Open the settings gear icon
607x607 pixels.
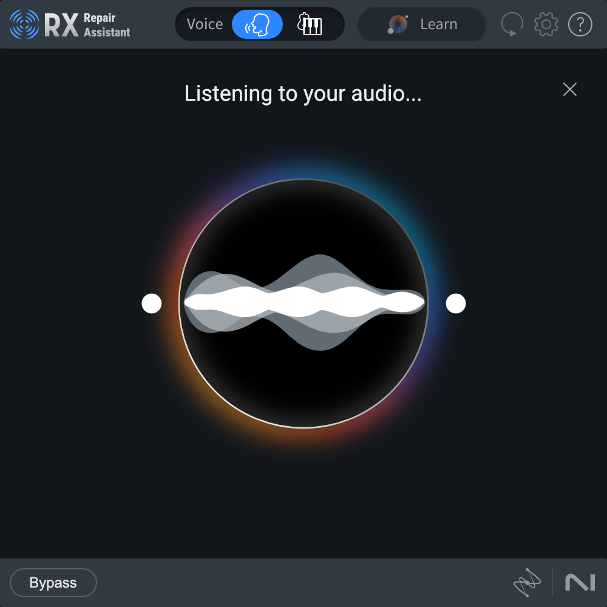546,24
